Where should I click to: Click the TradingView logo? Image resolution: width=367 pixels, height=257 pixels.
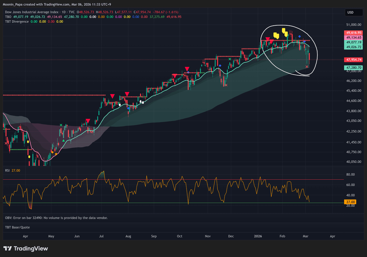(26, 248)
